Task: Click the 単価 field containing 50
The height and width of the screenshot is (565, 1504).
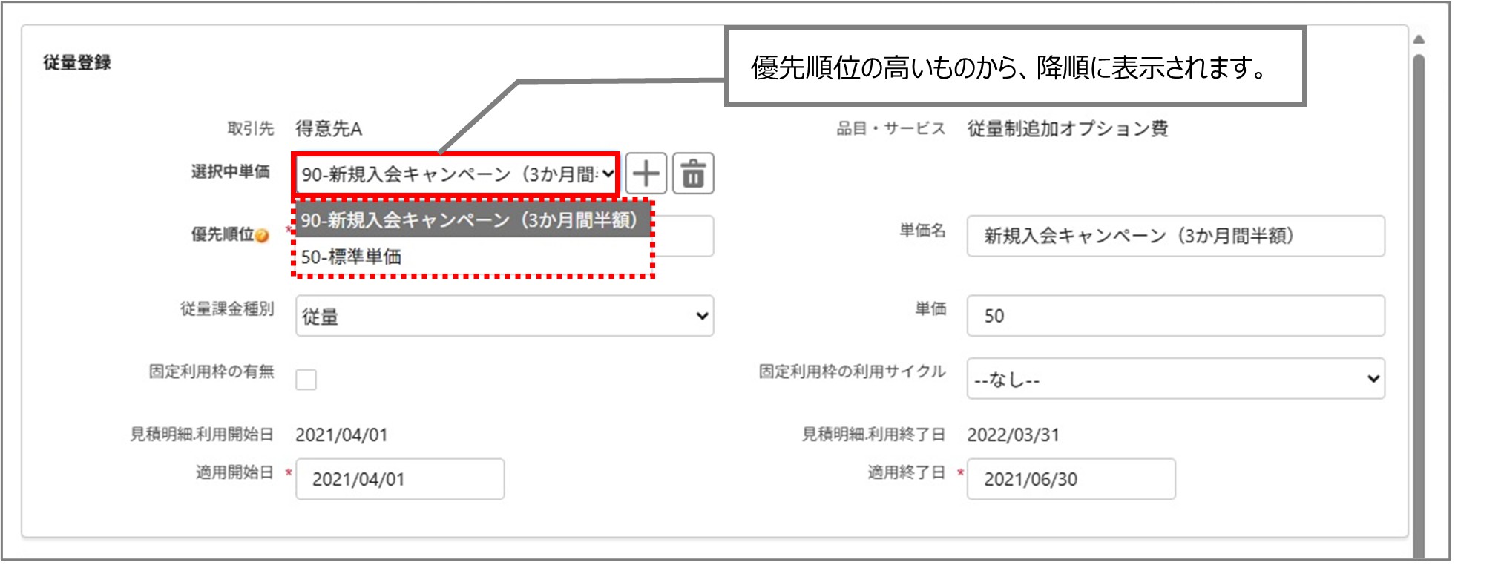Action: (x=1175, y=316)
